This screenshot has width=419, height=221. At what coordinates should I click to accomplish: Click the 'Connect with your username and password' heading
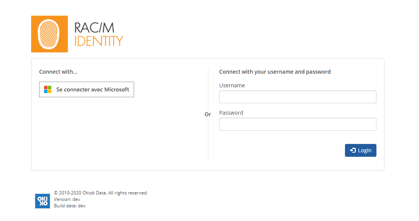(275, 71)
